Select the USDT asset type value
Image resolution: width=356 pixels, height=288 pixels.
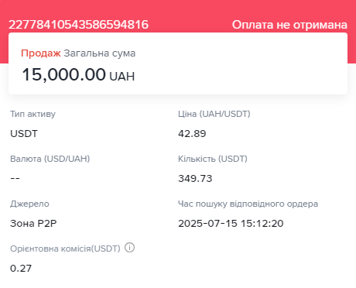tap(24, 134)
